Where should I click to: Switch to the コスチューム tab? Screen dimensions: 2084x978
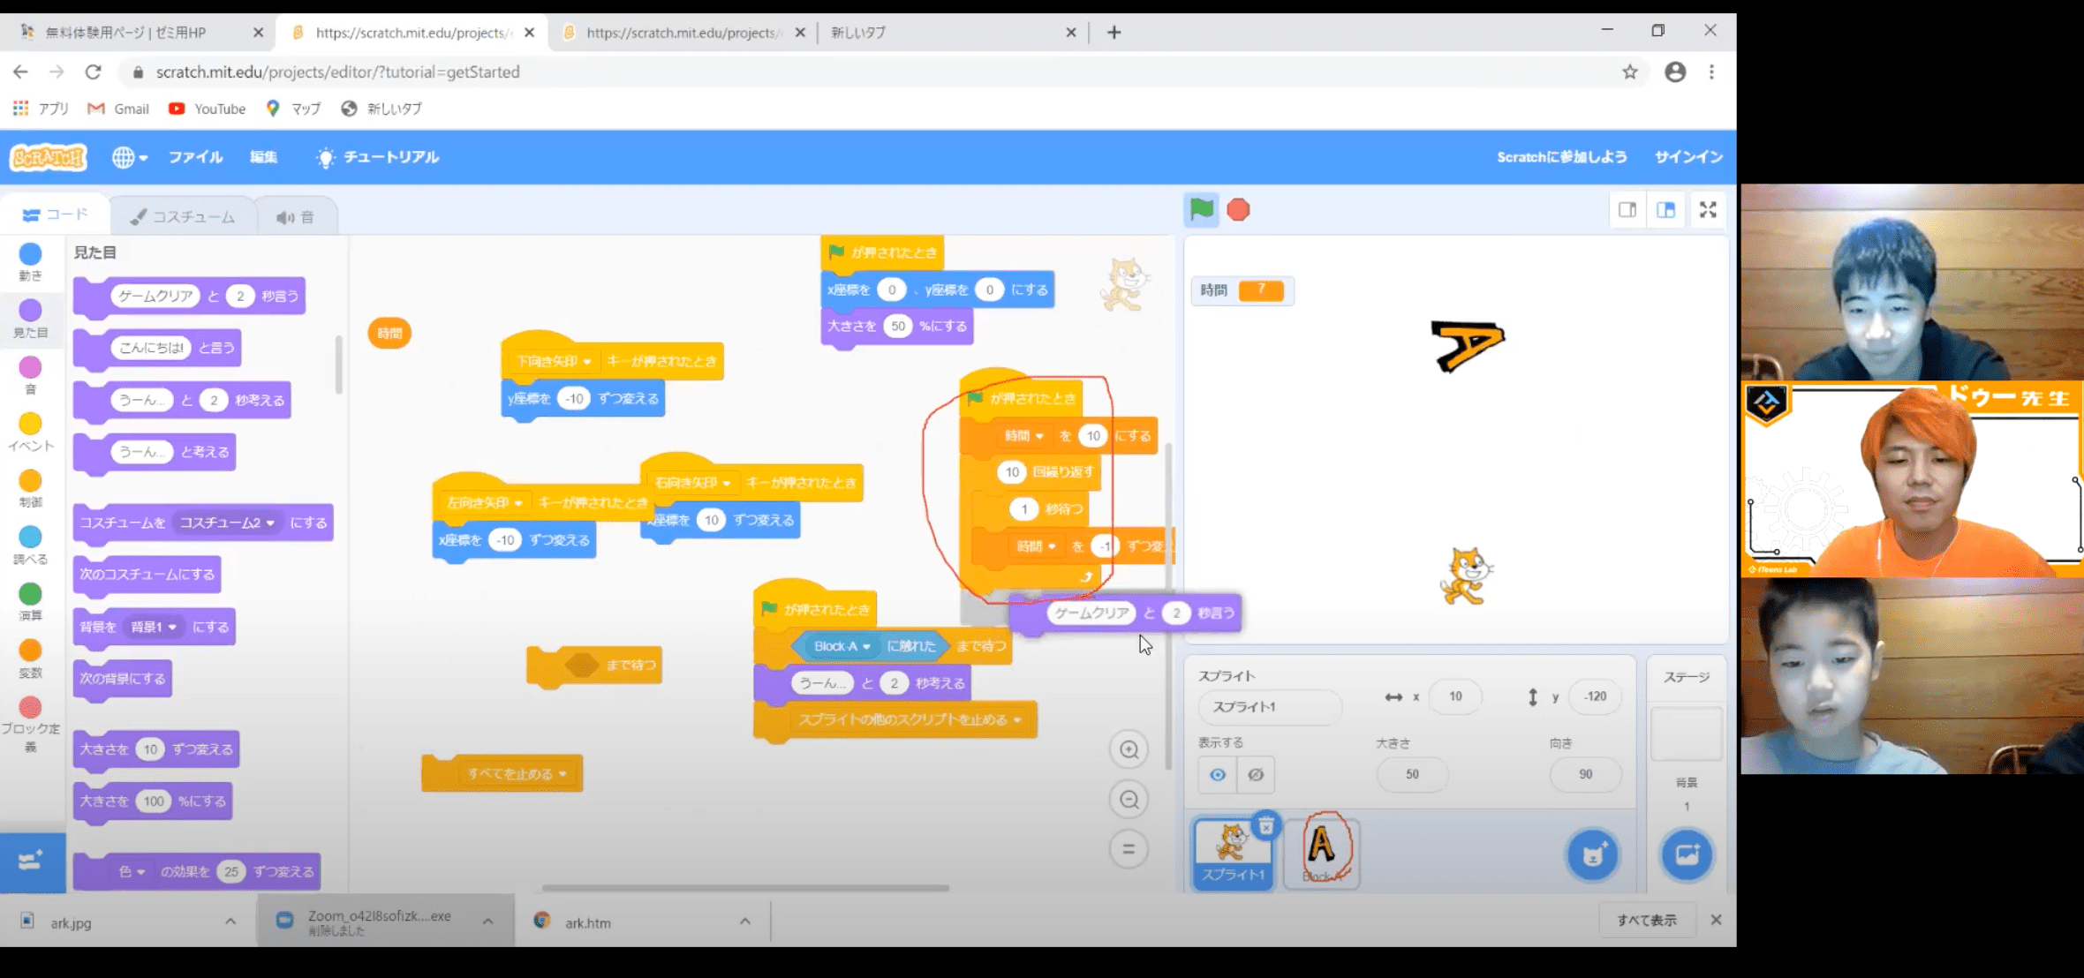click(183, 216)
